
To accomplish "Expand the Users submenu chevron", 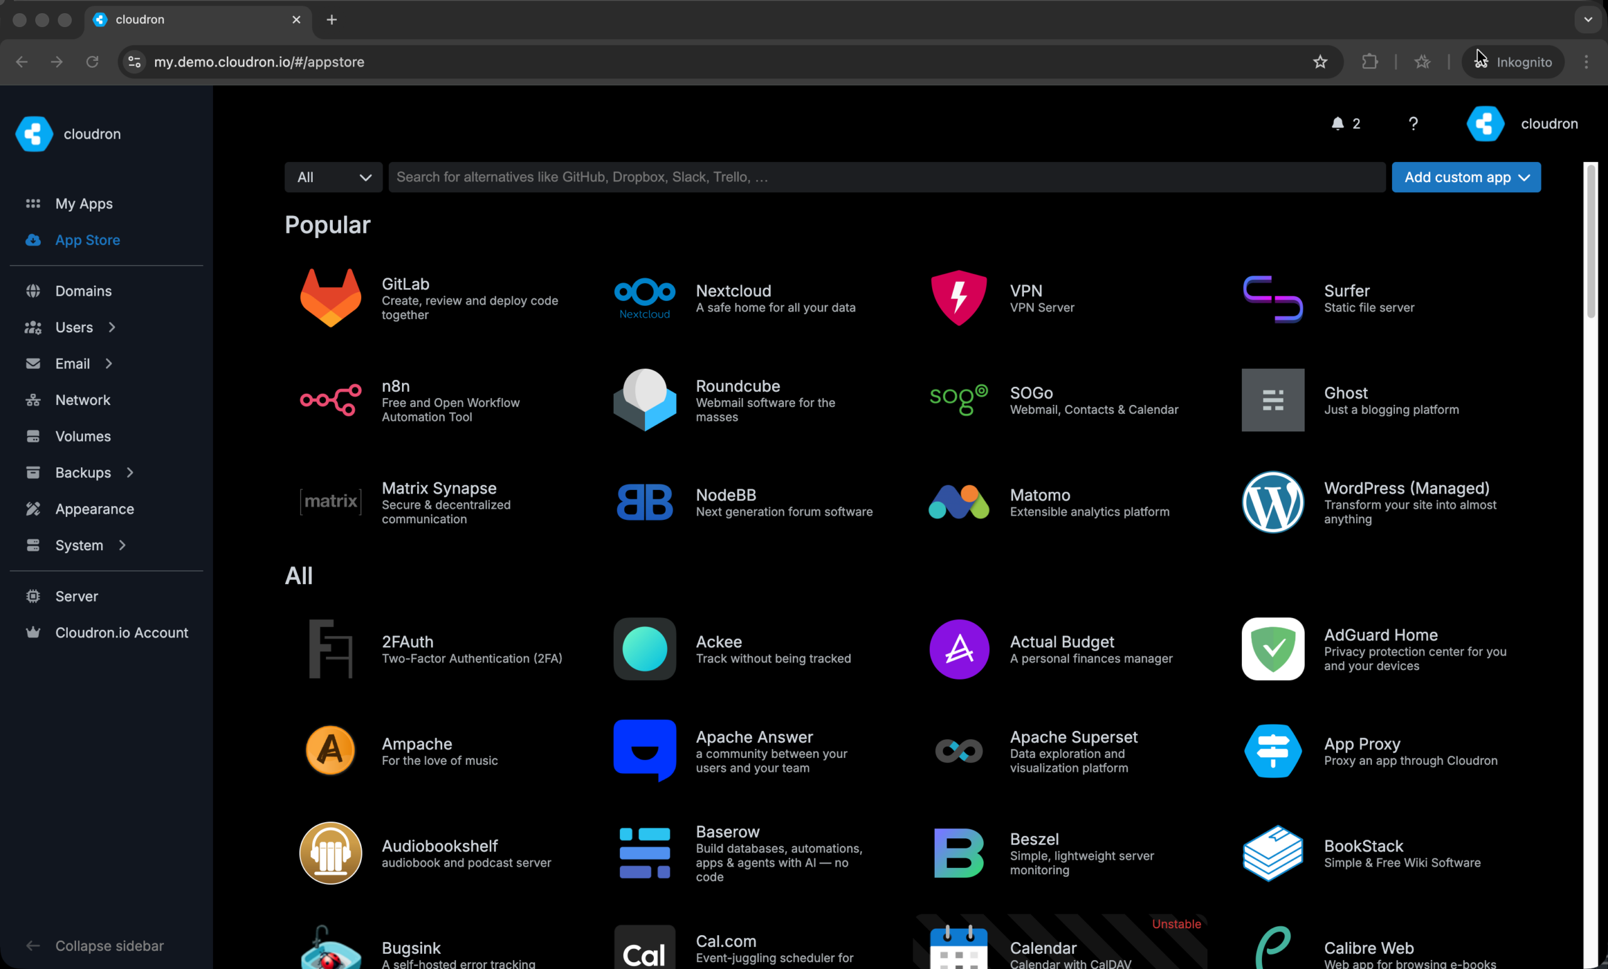I will point(112,327).
